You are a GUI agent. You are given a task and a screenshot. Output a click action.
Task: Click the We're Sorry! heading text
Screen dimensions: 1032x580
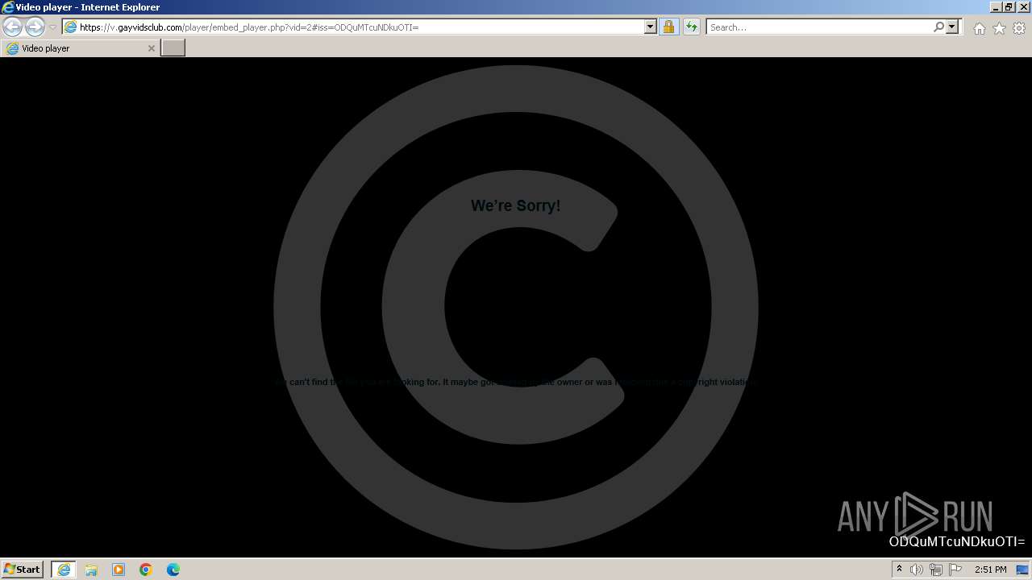tap(516, 205)
